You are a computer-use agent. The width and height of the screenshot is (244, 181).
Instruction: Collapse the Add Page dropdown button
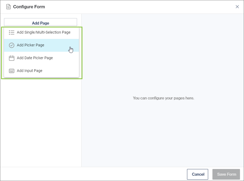[40, 23]
